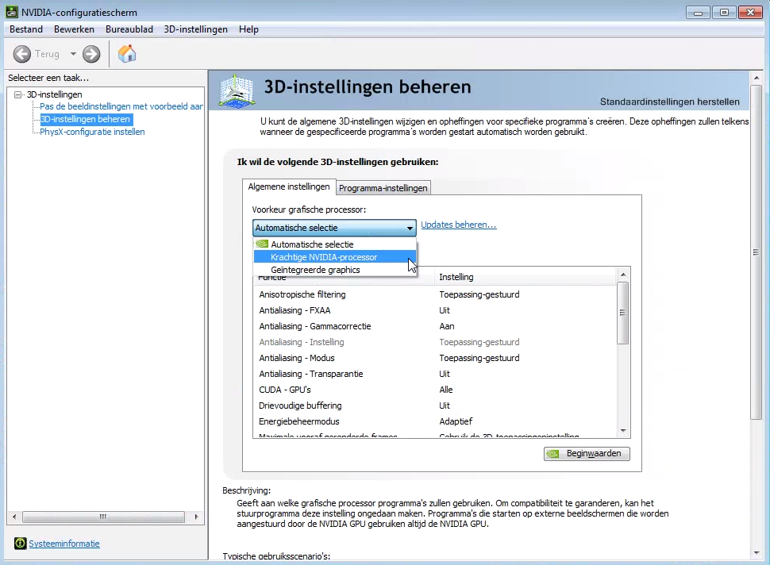
Task: Open the Bestand menu
Action: (x=26, y=29)
